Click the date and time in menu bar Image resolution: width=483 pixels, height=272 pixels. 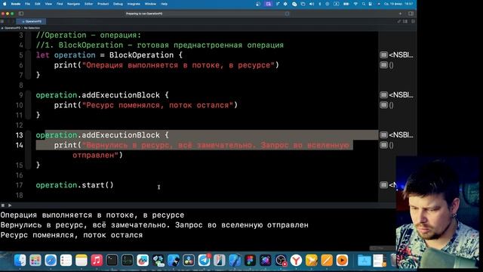[x=398, y=4]
